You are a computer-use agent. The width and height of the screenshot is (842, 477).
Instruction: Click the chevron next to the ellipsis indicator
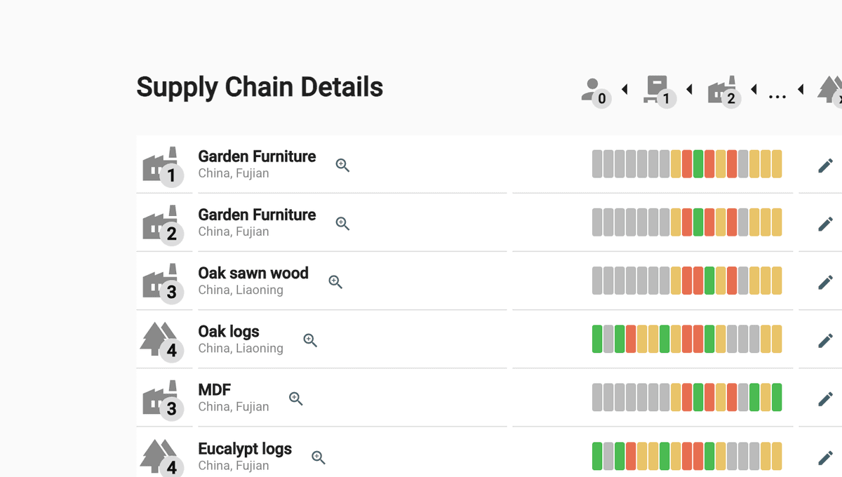click(x=801, y=89)
